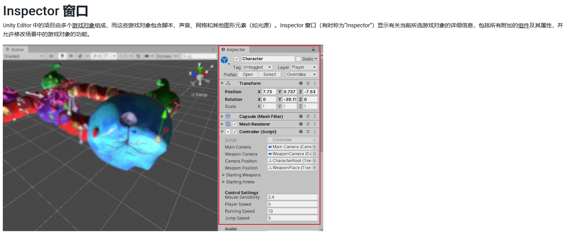
Task: Open Capsule Mesh Filter help icon
Action: (x=301, y=116)
